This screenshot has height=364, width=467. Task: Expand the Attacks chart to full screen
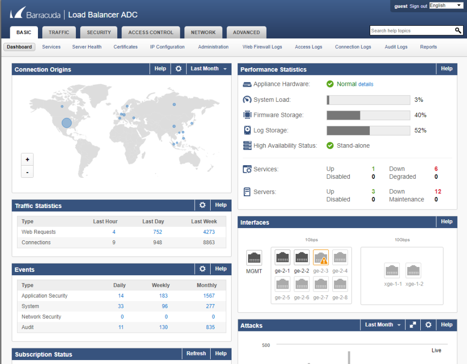[x=413, y=325]
